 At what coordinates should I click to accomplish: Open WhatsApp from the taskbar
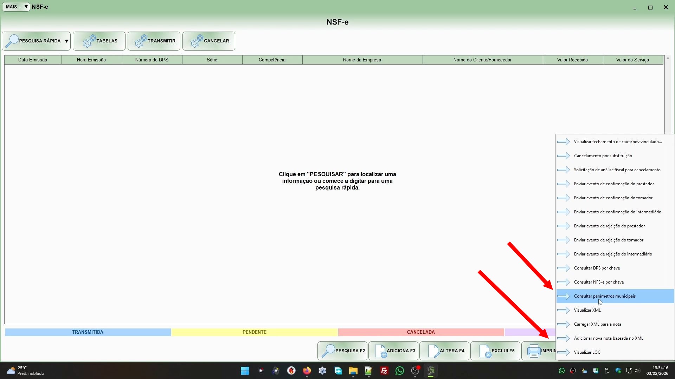click(x=399, y=371)
